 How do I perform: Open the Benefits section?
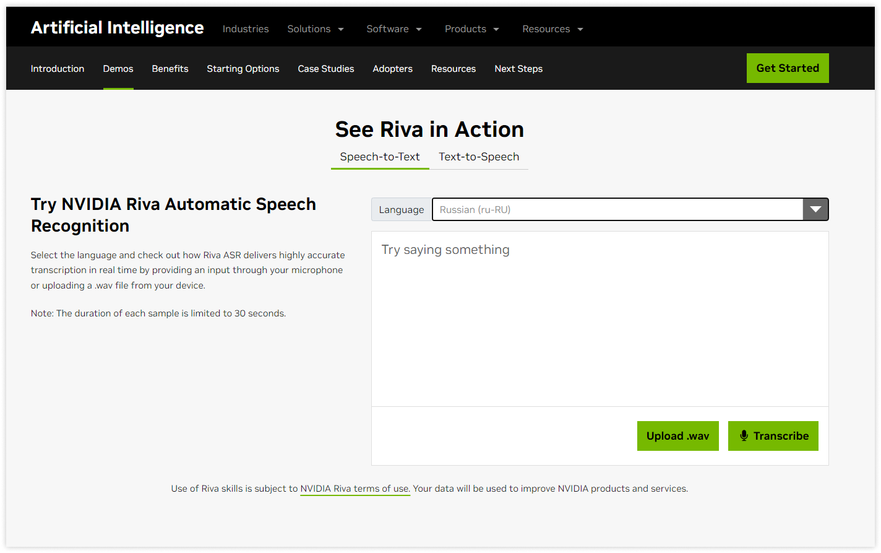point(170,69)
